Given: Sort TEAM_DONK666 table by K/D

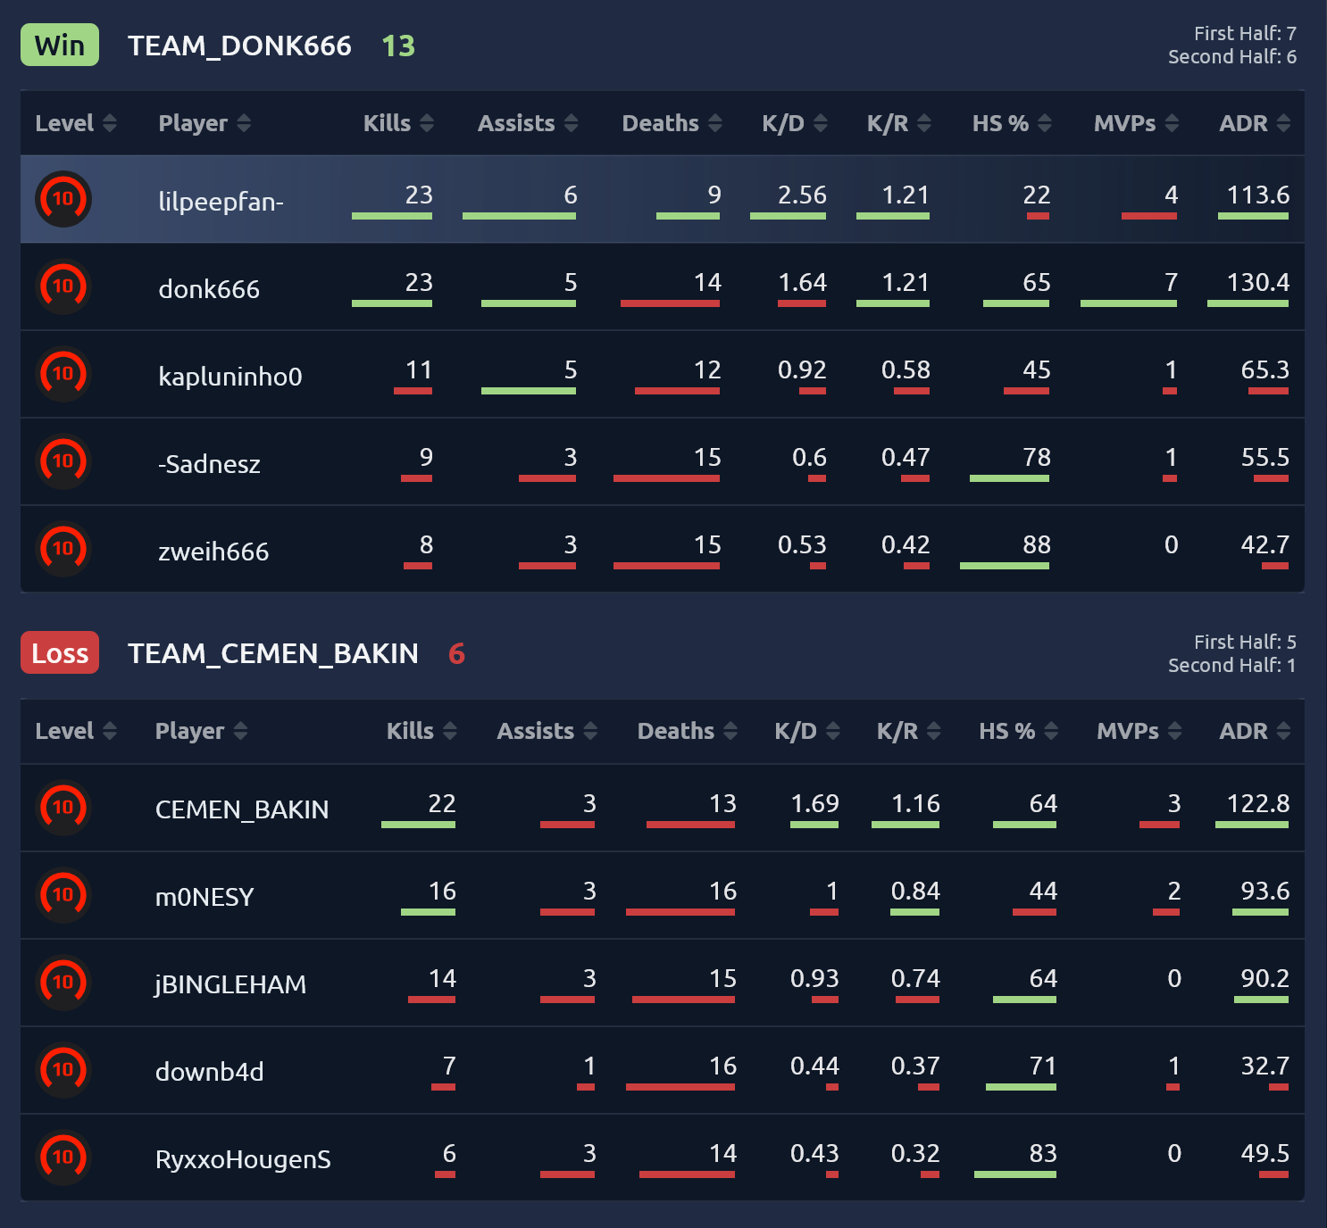Looking at the screenshot, I should 795,123.
